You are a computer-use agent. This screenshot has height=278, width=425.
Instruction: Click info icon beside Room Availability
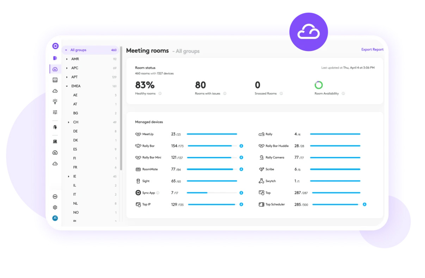pos(343,94)
